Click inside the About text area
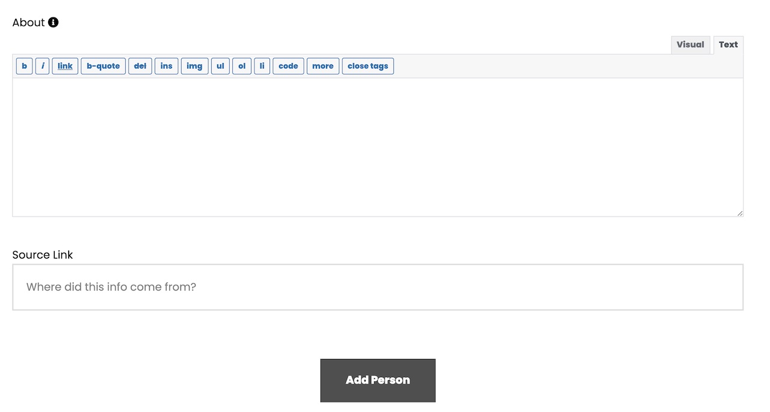Viewport: 770px width, 412px height. coord(378,147)
